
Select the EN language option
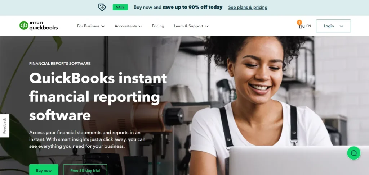coord(308,26)
